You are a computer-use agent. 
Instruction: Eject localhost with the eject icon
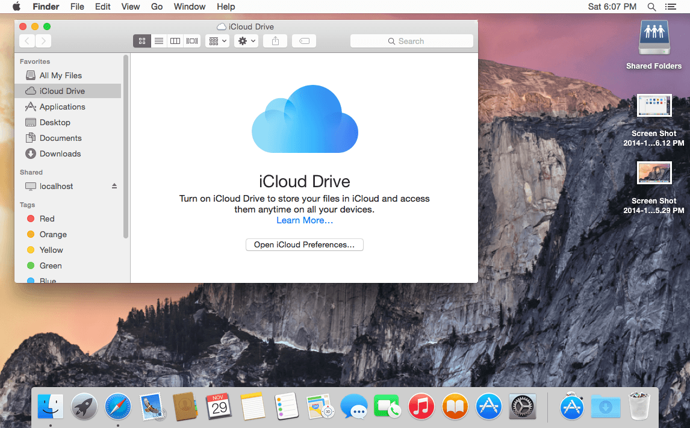coord(114,186)
